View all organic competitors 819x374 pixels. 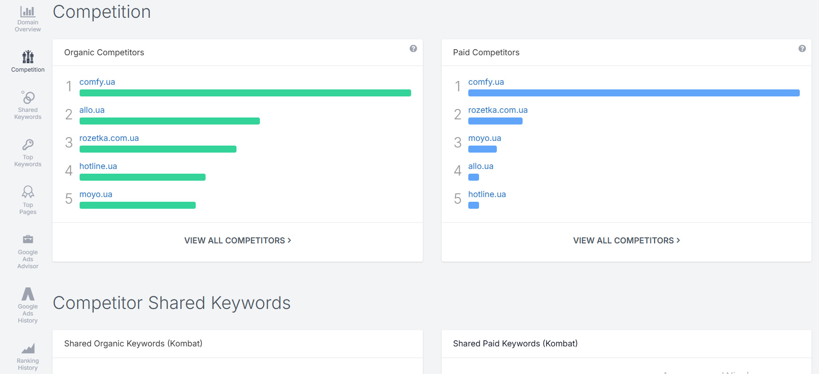tap(237, 241)
